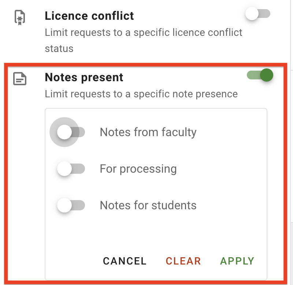
Task: Enable the For processing switch
Action: point(71,169)
